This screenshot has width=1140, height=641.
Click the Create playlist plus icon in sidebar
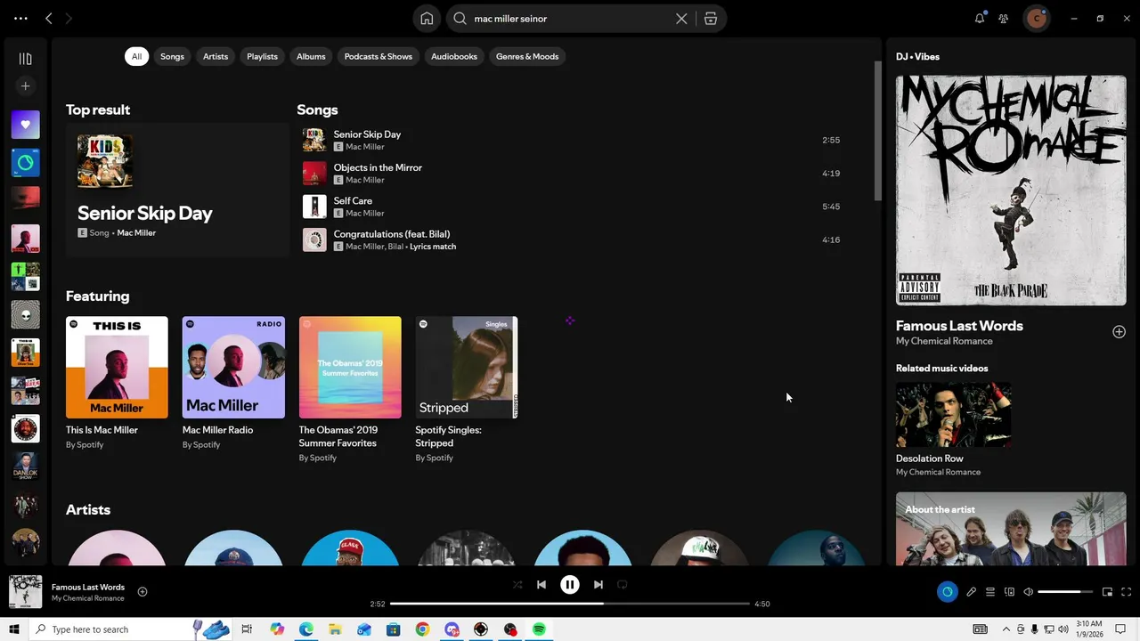click(x=25, y=86)
